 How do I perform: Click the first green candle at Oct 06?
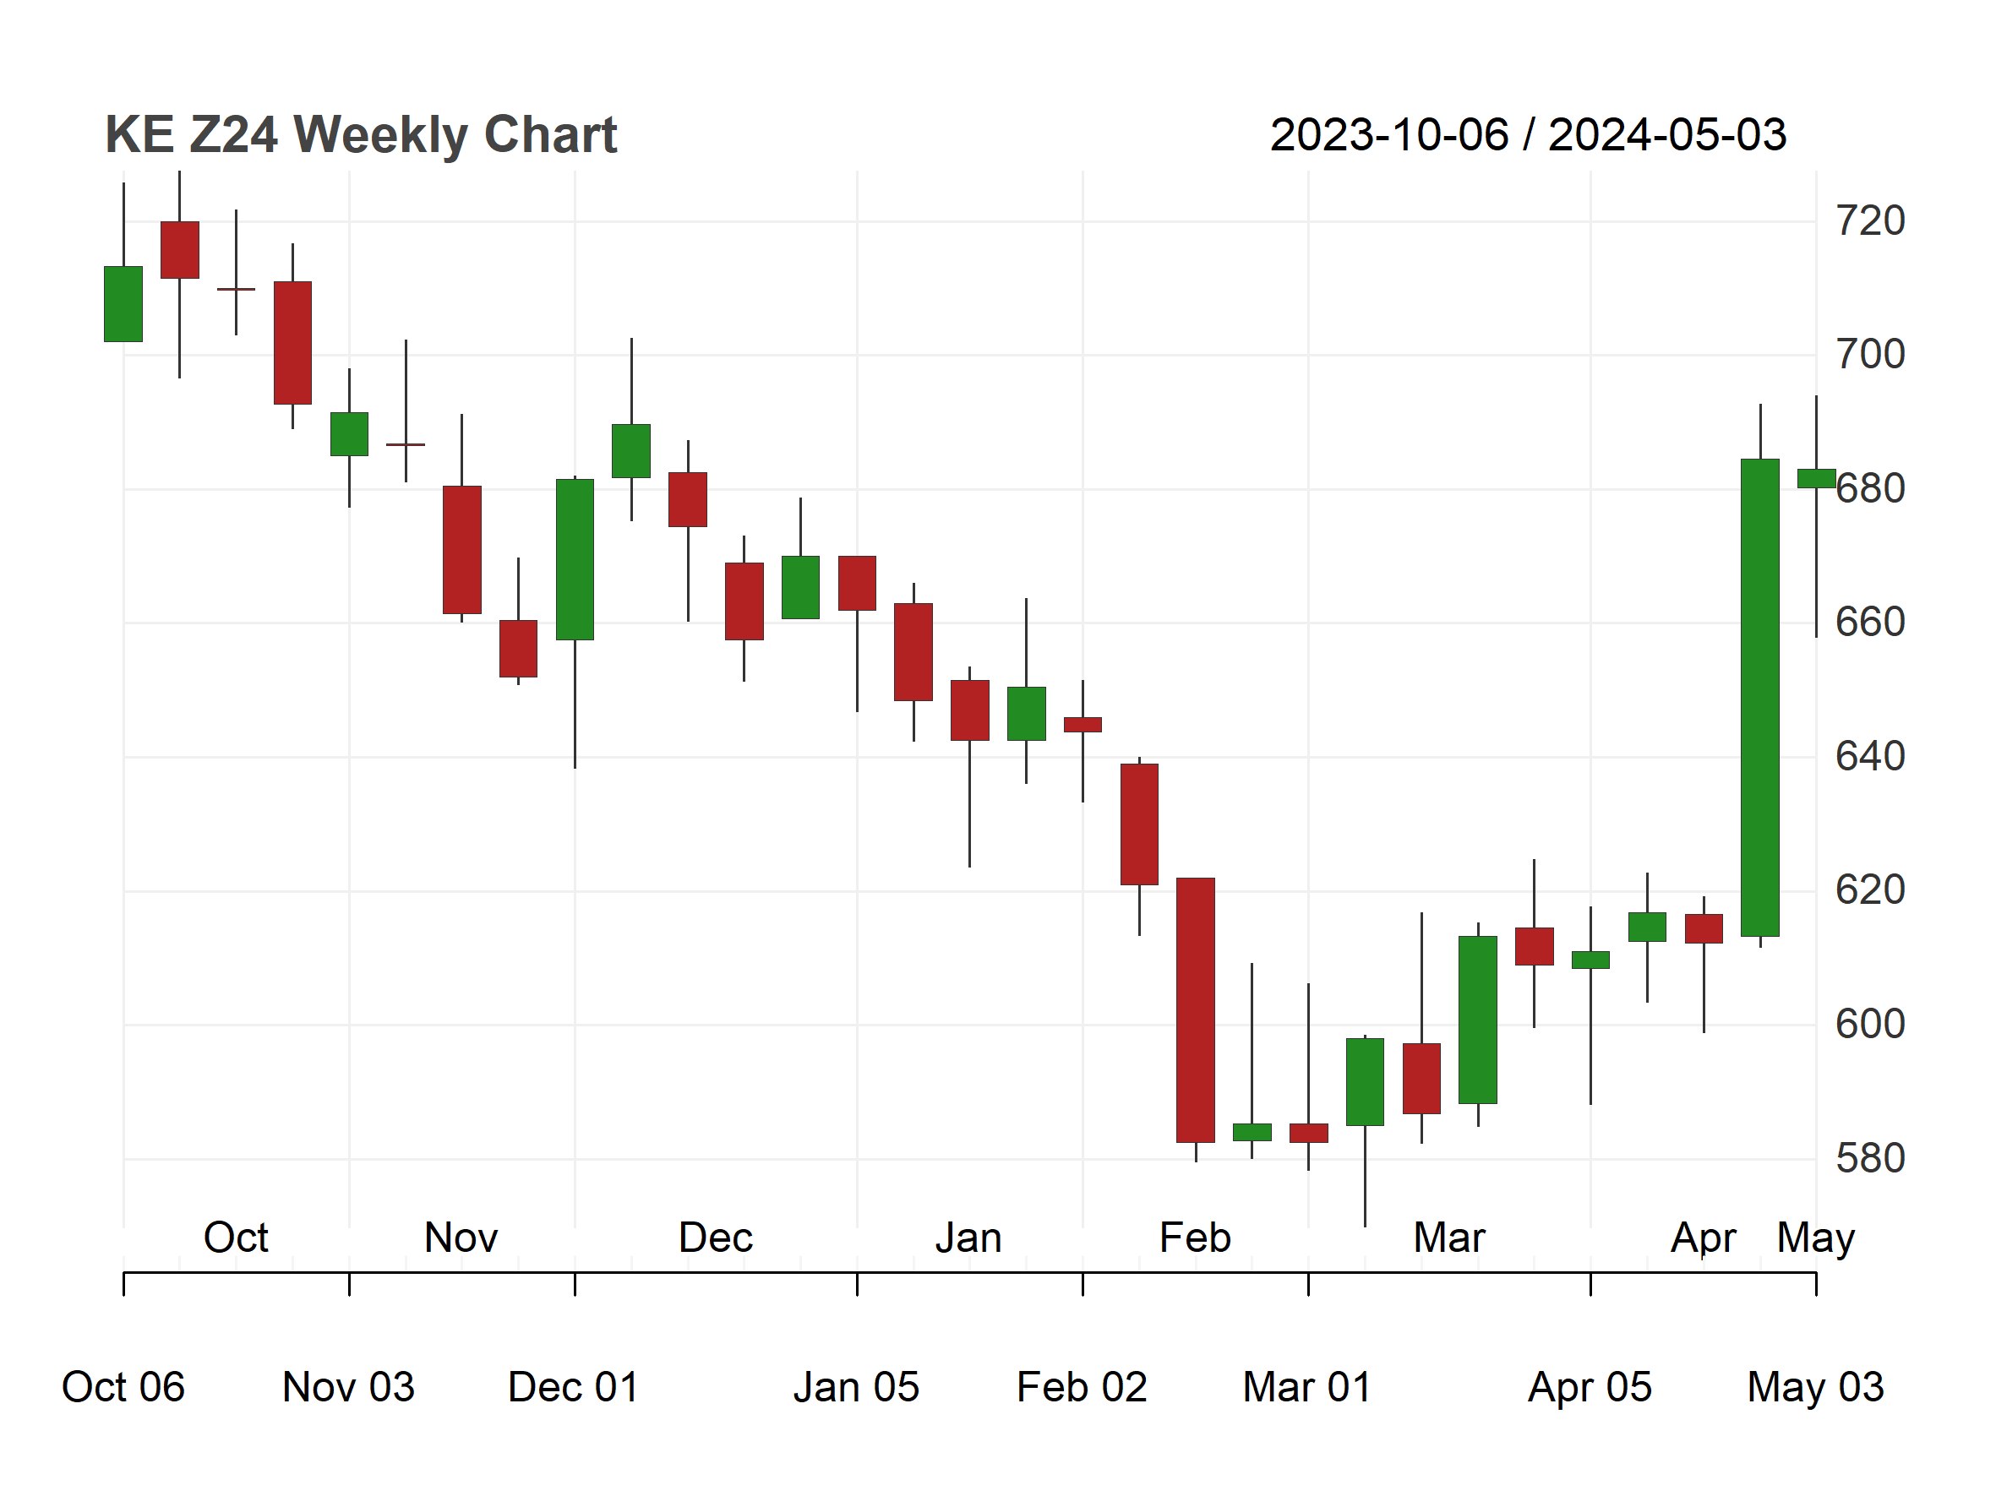coord(123,304)
